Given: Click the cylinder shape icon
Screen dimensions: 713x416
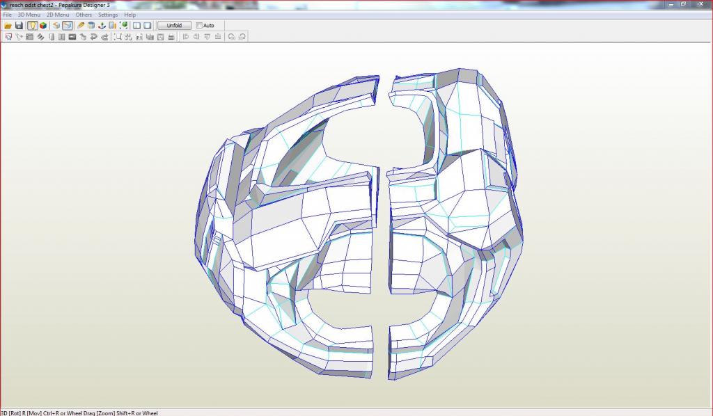Looking at the screenshot, I should coord(91,26).
